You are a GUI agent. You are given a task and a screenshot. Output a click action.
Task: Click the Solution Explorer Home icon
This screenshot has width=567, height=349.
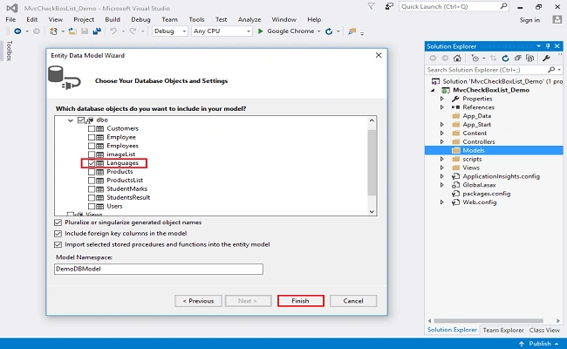point(457,58)
